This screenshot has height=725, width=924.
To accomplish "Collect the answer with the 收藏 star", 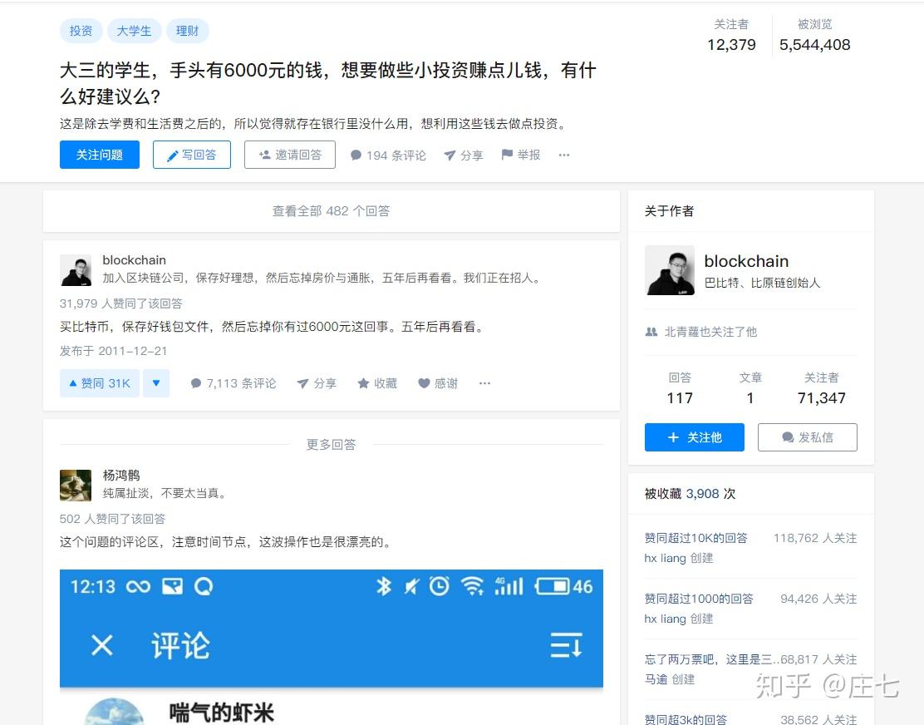I will tap(376, 382).
